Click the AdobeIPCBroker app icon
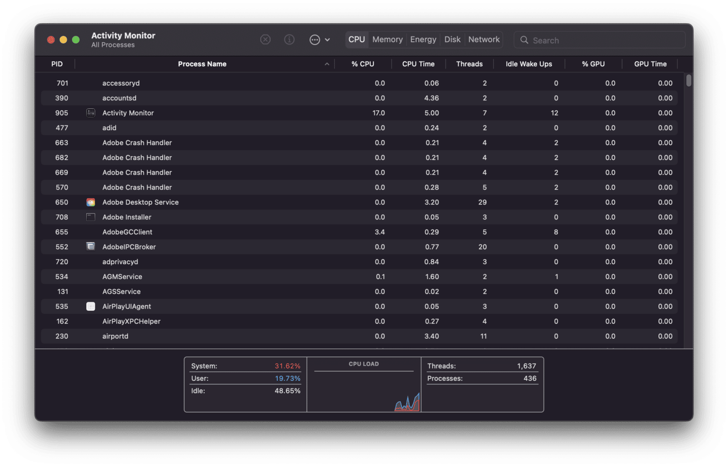Viewport: 728px width, 467px height. coord(91,247)
